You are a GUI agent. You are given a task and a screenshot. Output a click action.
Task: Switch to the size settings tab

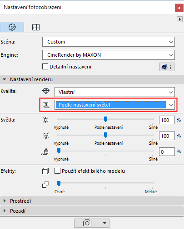tap(36, 27)
